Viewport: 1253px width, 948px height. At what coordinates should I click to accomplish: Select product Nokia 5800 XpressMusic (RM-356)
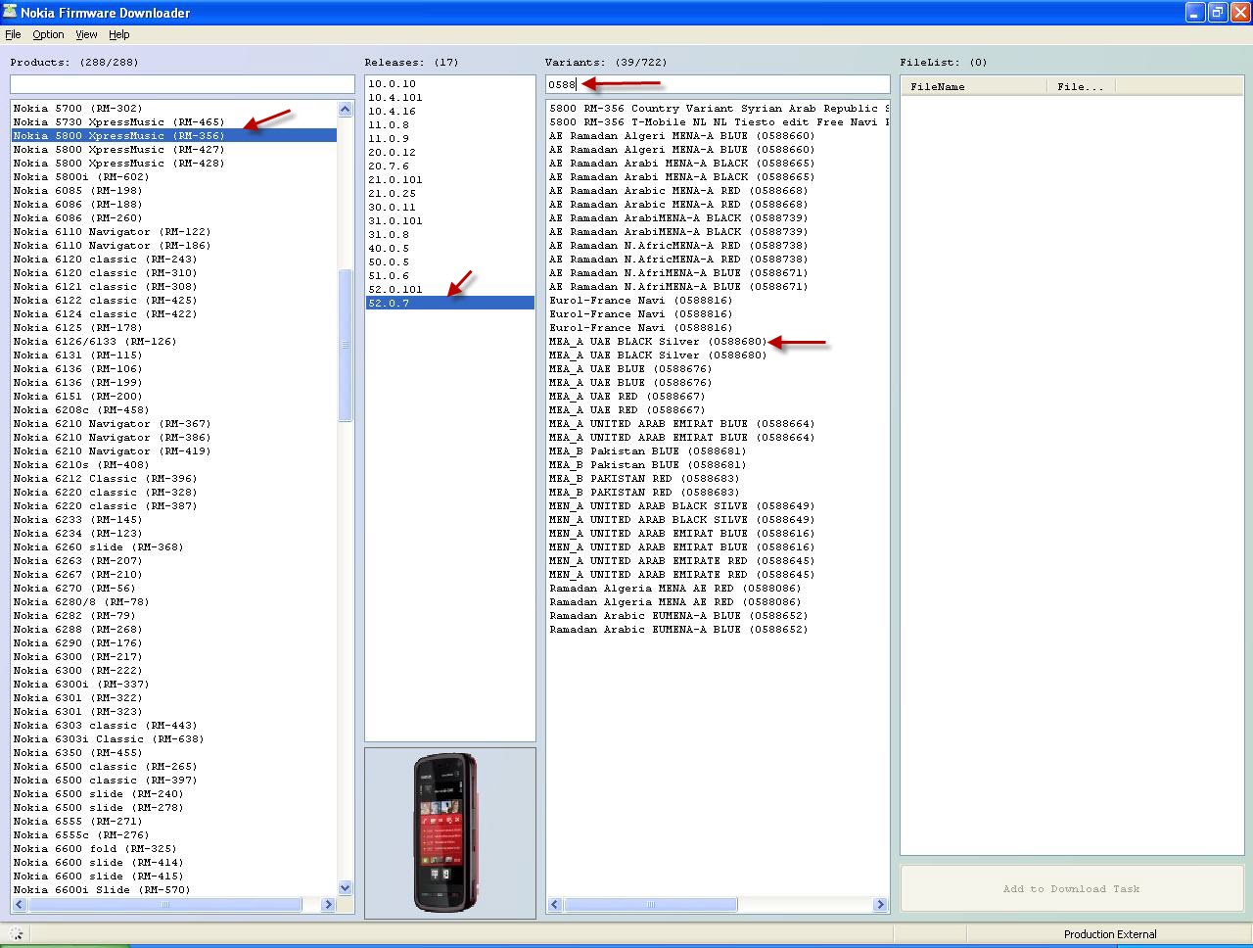(x=174, y=136)
